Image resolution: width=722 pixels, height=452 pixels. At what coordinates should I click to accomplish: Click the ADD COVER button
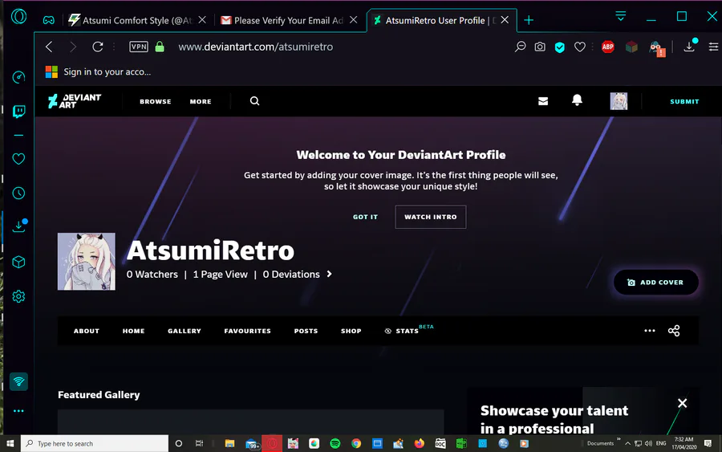(656, 283)
